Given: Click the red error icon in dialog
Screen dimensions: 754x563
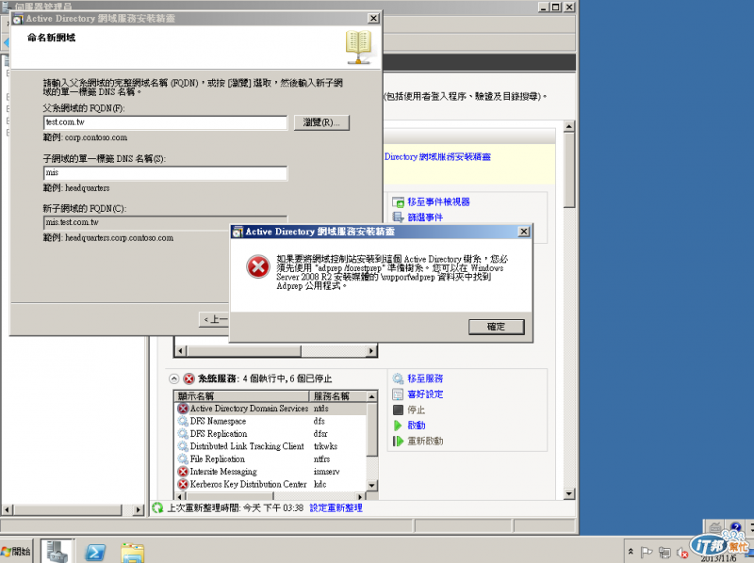Looking at the screenshot, I should pos(257,266).
